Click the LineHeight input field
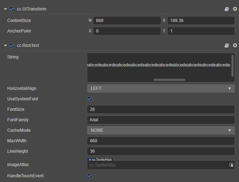The height and width of the screenshot is (182, 239). (161, 151)
